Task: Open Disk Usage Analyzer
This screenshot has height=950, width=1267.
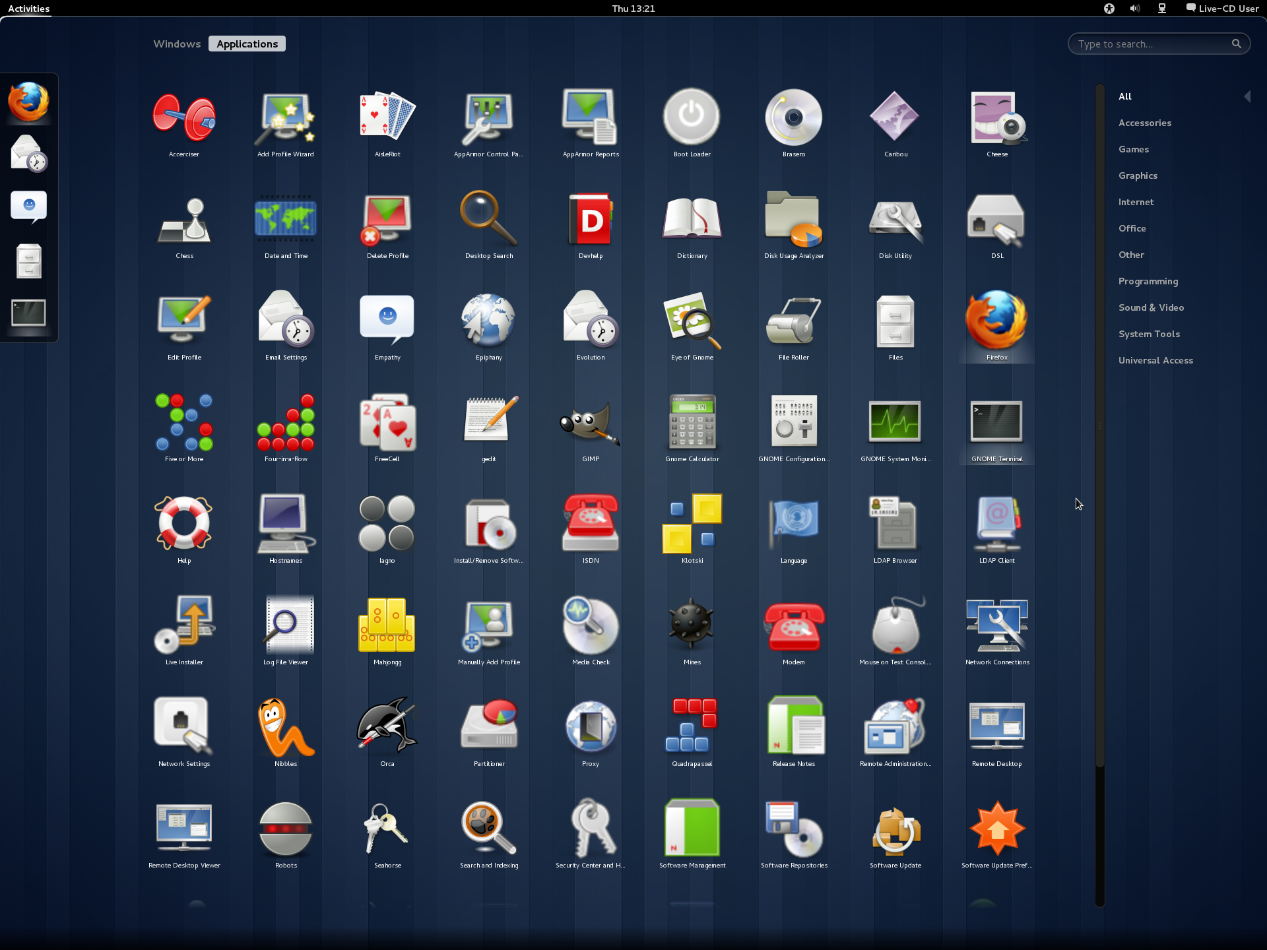Action: pyautogui.click(x=794, y=225)
